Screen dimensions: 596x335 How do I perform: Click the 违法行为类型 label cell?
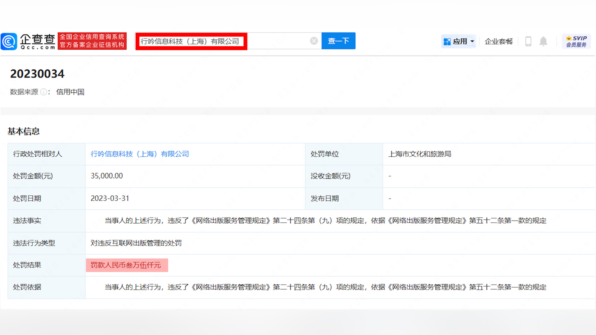[47, 243]
